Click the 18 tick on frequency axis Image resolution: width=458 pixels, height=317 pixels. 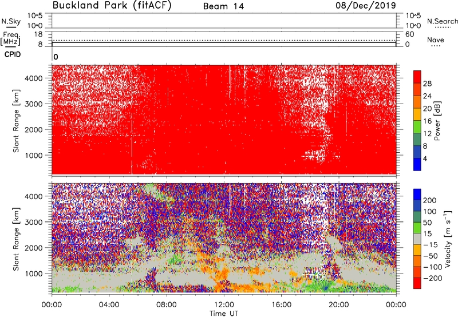click(38, 34)
